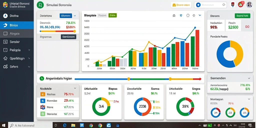256x128 pixels.
Task: Click the orange Nochas row icon
Action: pos(42,94)
